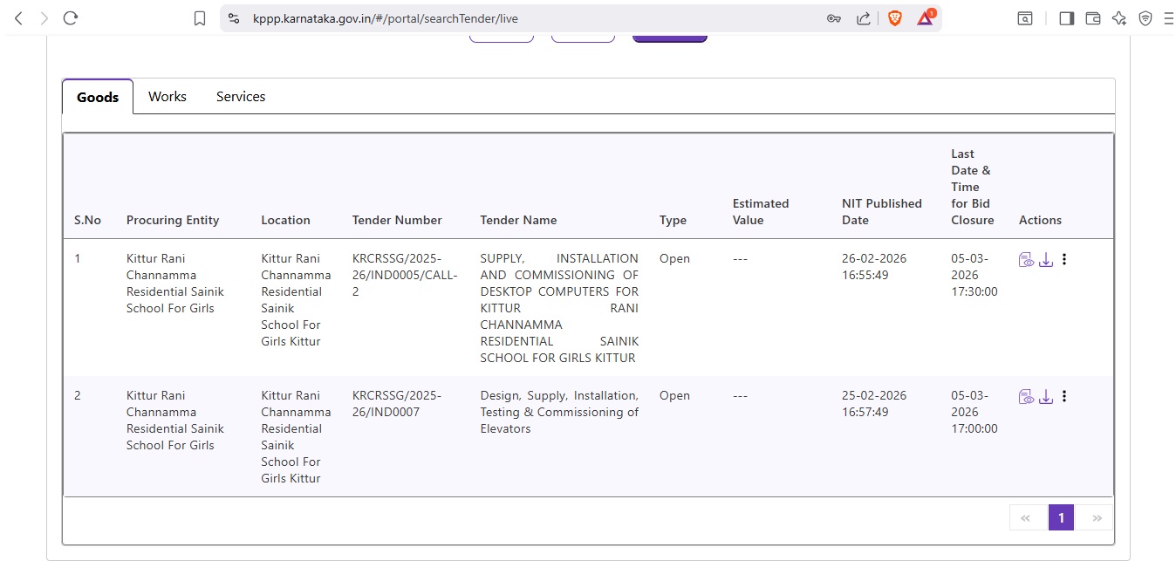This screenshot has height=561, width=1176.
Task: Click the next page arrows button
Action: [1097, 517]
